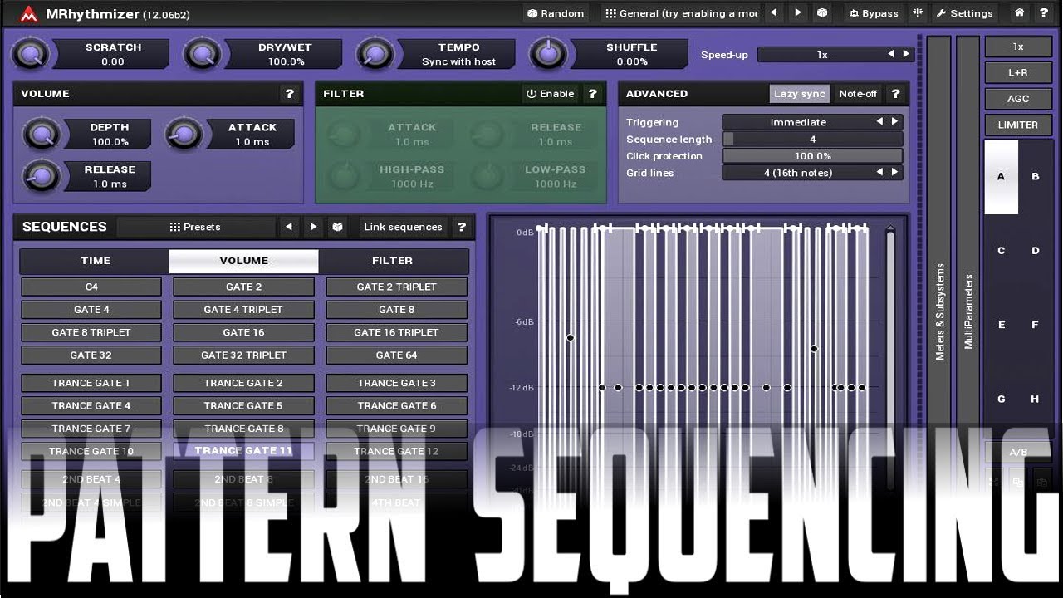Load the GATE 16 preset
This screenshot has width=1063, height=598.
243,332
